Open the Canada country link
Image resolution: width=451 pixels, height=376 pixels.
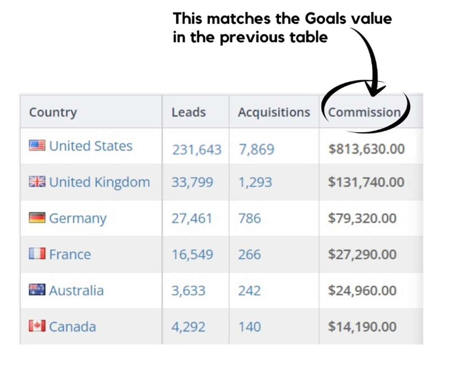72,327
